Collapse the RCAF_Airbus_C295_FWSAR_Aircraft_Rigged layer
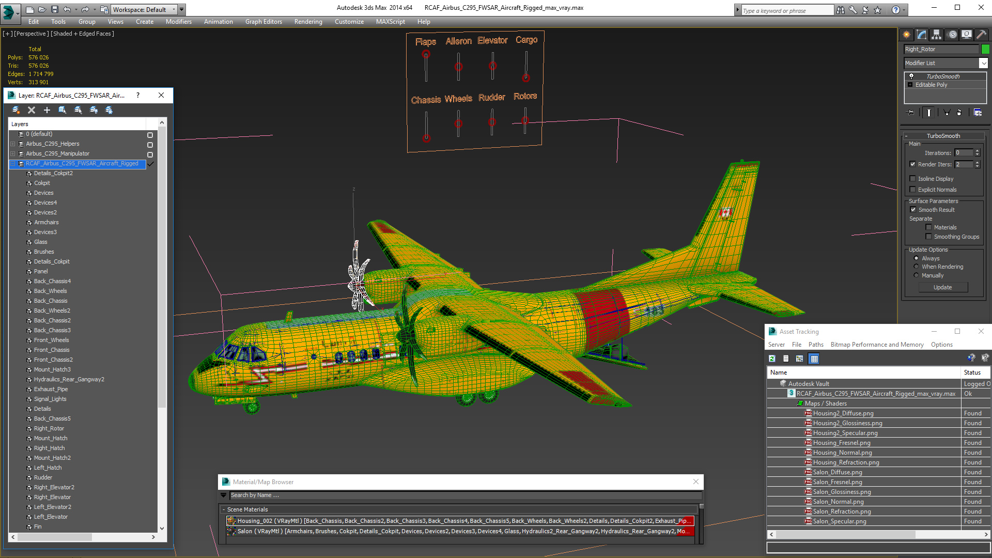The height and width of the screenshot is (558, 992). [x=13, y=164]
